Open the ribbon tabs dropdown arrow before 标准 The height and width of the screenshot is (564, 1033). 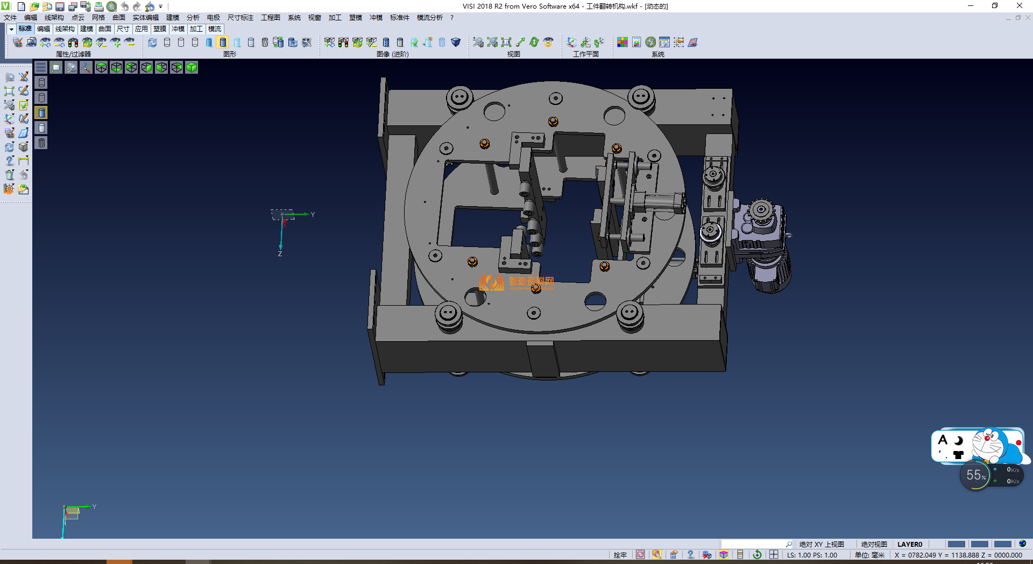coord(11,29)
